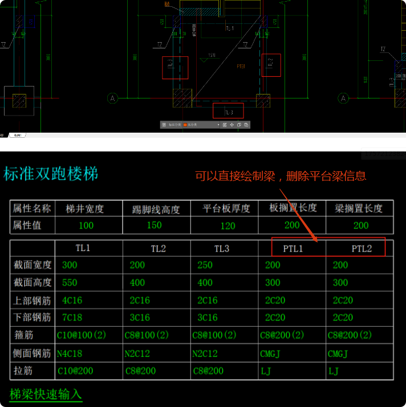Edit 平台板厚度 value 120
406x407 pixels.
point(228,226)
